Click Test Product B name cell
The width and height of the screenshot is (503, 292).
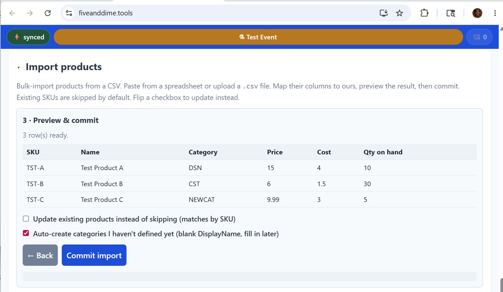102,184
